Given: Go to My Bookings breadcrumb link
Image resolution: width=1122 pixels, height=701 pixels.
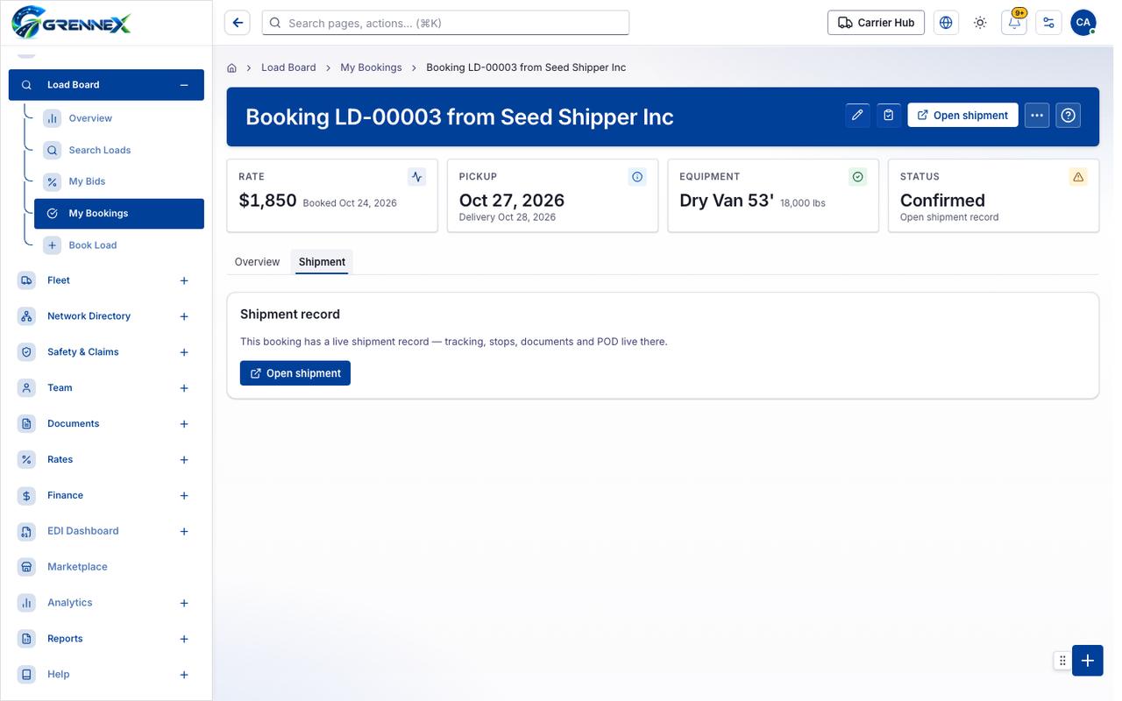Looking at the screenshot, I should [371, 67].
